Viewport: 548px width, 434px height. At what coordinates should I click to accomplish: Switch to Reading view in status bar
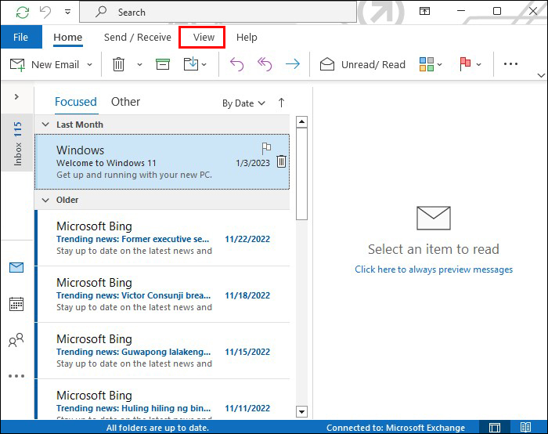pos(525,428)
